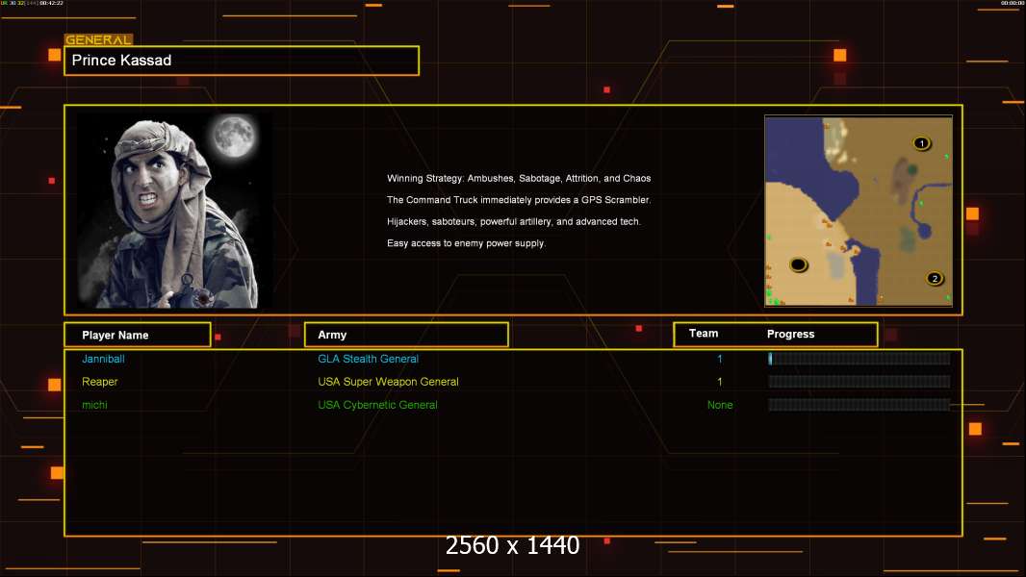Click Reaper's team number 1
This screenshot has height=577, width=1026.
[x=720, y=382]
